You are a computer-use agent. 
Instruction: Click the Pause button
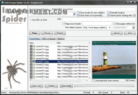(47, 33)
